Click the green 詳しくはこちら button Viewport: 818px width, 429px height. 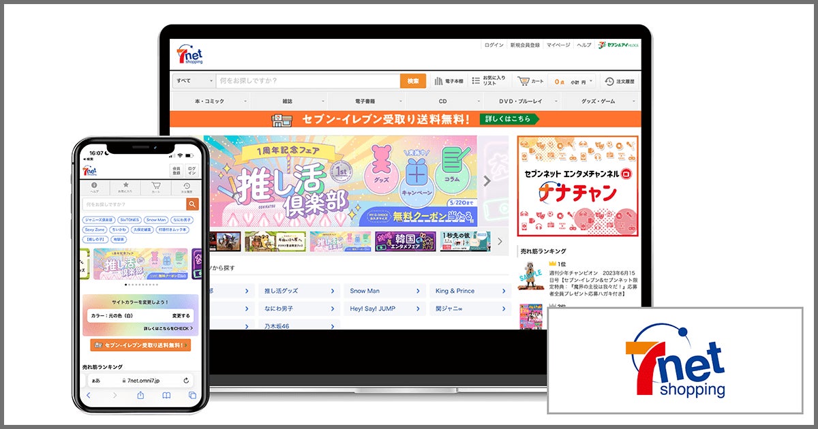coord(509,119)
